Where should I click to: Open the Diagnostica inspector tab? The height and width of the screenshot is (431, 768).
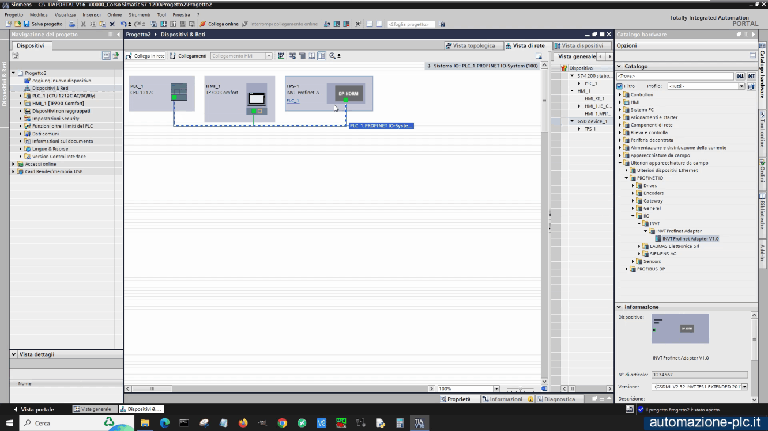click(556, 399)
